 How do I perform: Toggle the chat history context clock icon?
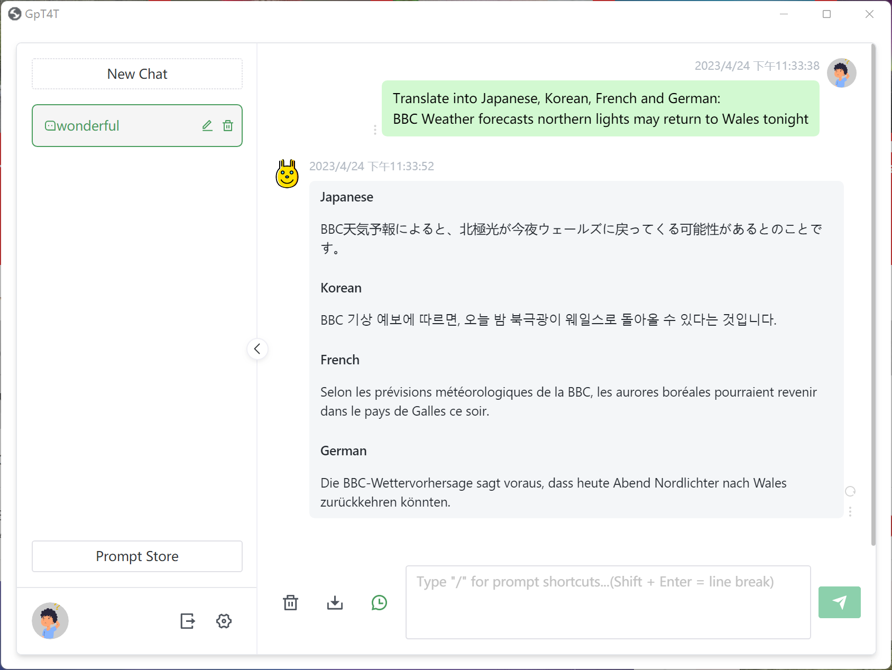pyautogui.click(x=379, y=602)
